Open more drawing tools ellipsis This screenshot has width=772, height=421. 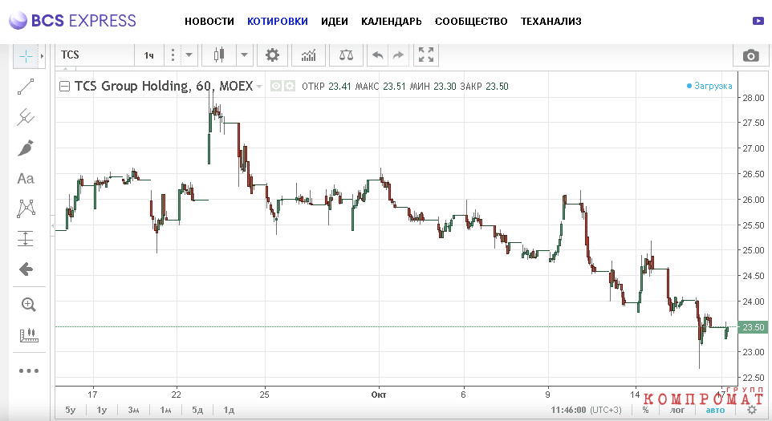pos(29,370)
